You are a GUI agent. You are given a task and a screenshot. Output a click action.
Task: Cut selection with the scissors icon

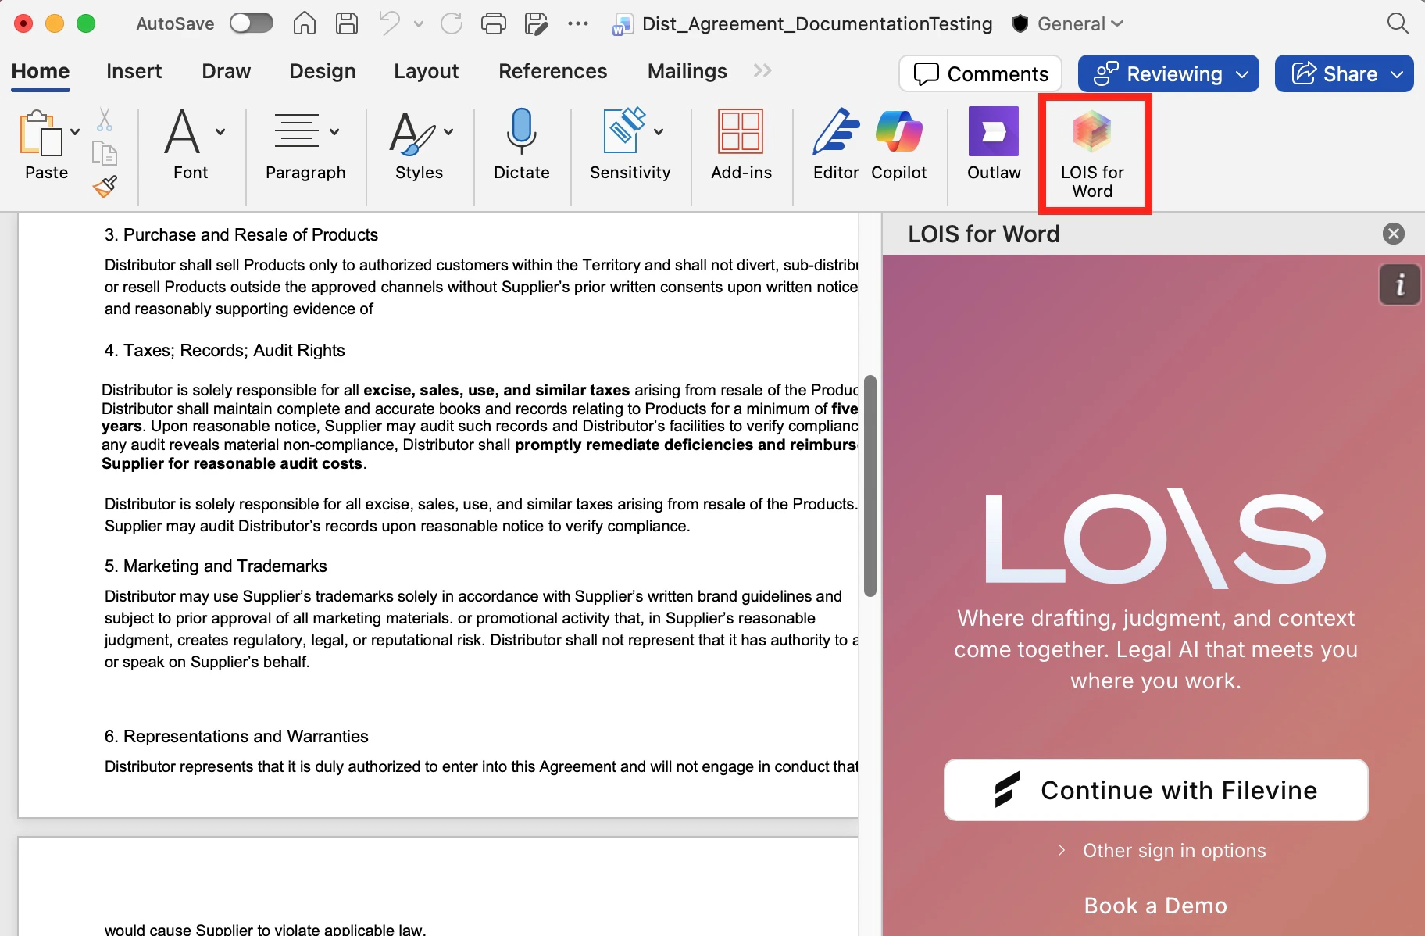point(105,120)
